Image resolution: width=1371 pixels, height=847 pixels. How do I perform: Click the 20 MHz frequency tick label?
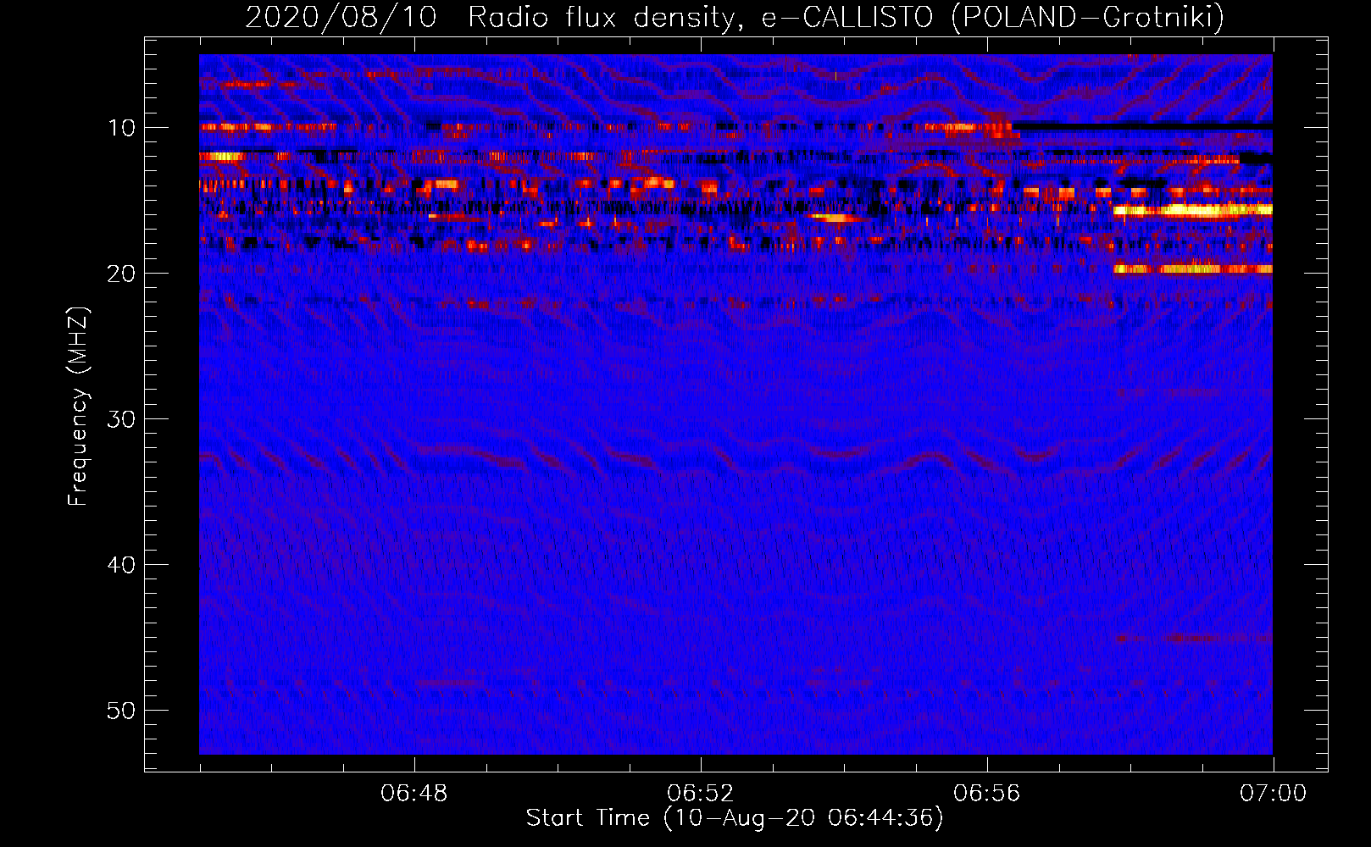(122, 274)
